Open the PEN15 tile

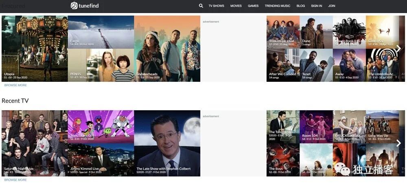[x=101, y=65]
